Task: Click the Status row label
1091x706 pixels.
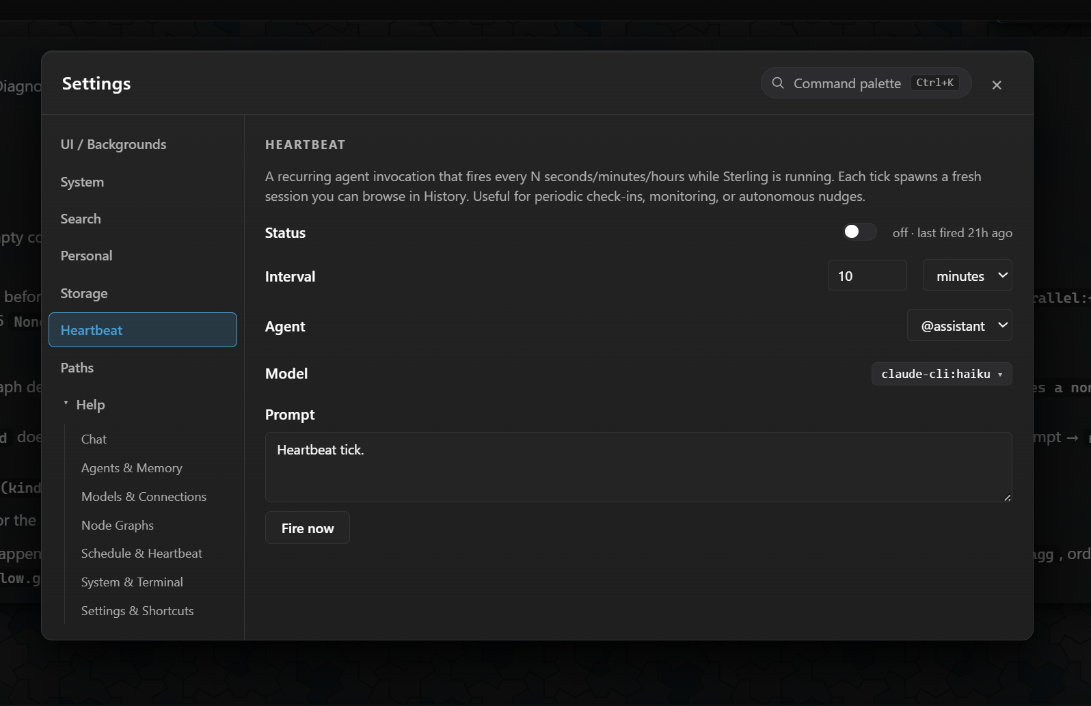Action: (285, 232)
